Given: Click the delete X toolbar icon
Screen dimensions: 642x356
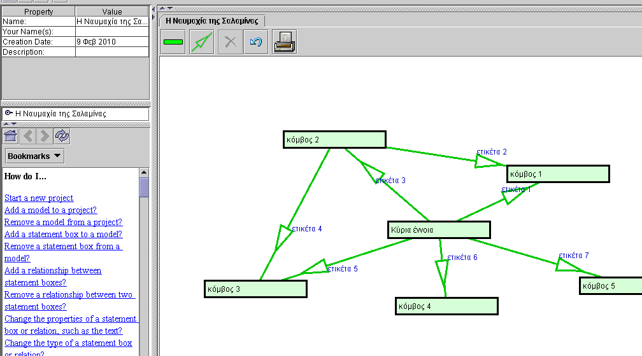Looking at the screenshot, I should 230,42.
